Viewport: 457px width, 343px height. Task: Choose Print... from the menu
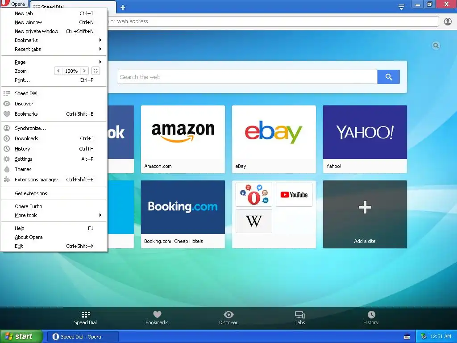coord(54,80)
